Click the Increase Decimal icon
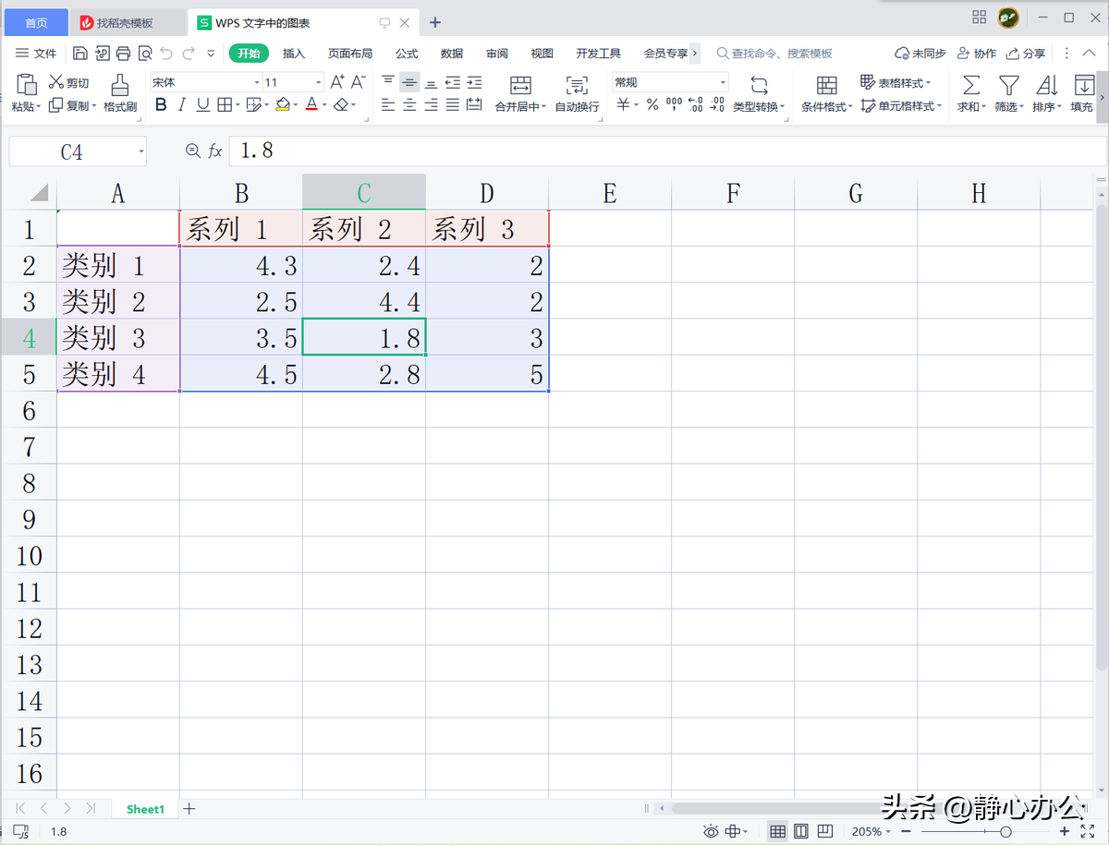The width and height of the screenshot is (1109, 845). click(x=696, y=105)
